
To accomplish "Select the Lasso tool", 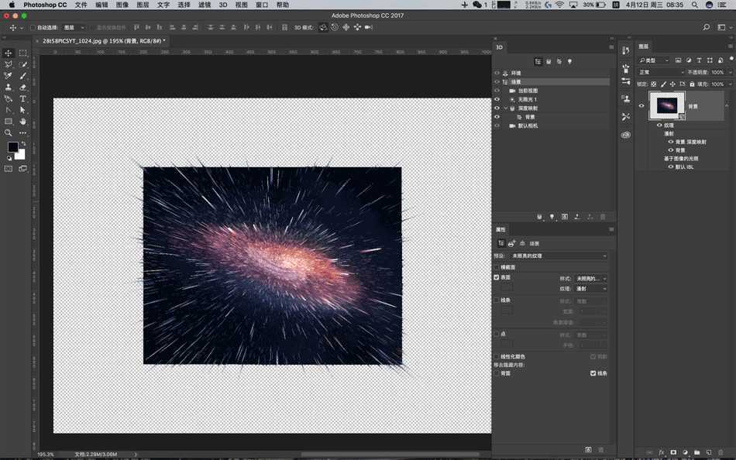I will click(8, 65).
